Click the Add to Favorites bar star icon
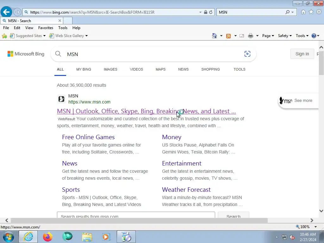Image resolution: width=324 pixels, height=243 pixels. coord(4,36)
